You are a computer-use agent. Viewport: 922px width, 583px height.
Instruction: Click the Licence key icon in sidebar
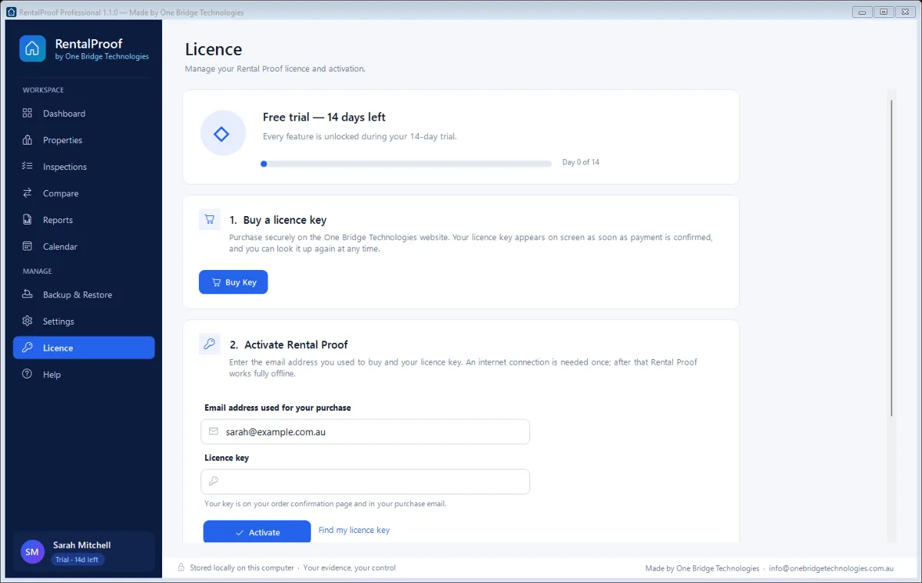[x=28, y=348]
